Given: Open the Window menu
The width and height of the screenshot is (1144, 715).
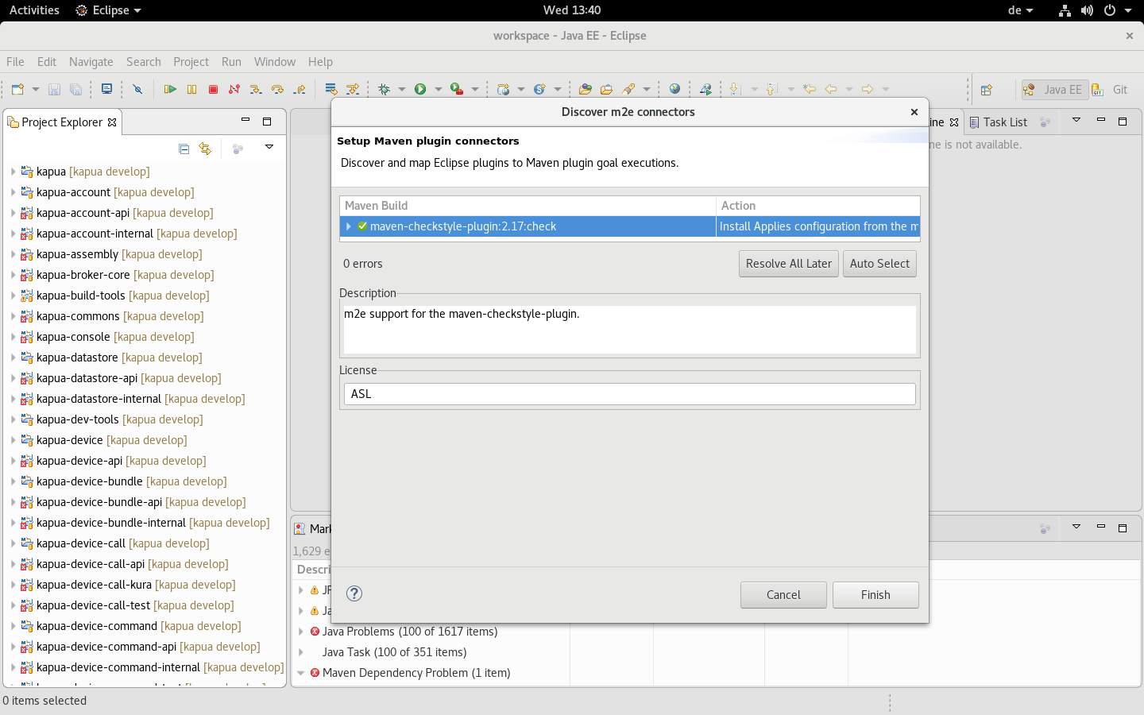Looking at the screenshot, I should click(x=274, y=62).
